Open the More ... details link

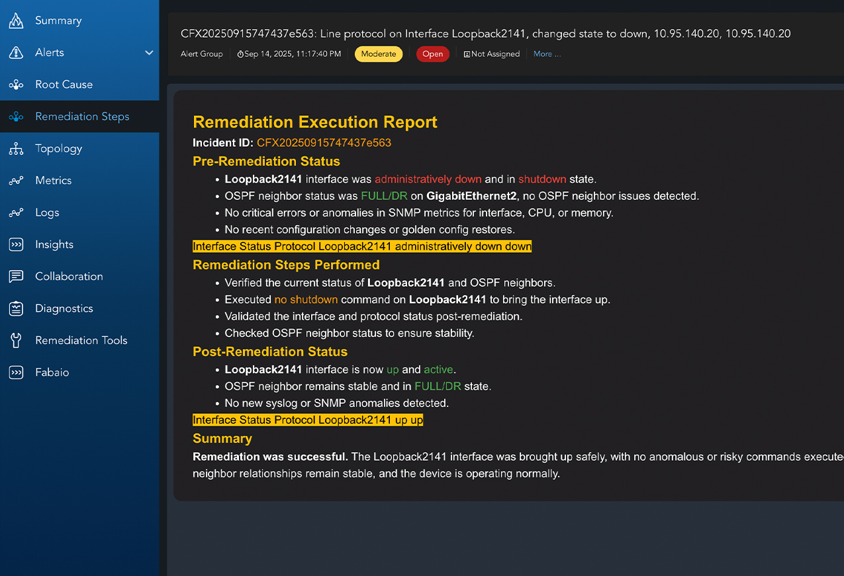coord(547,54)
